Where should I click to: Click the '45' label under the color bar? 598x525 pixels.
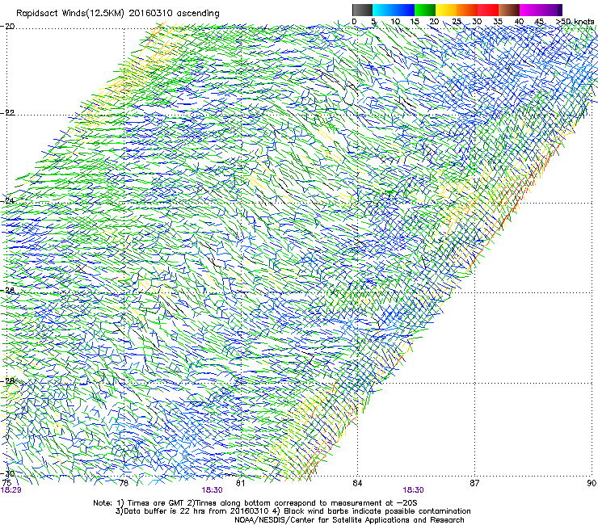pyautogui.click(x=539, y=22)
